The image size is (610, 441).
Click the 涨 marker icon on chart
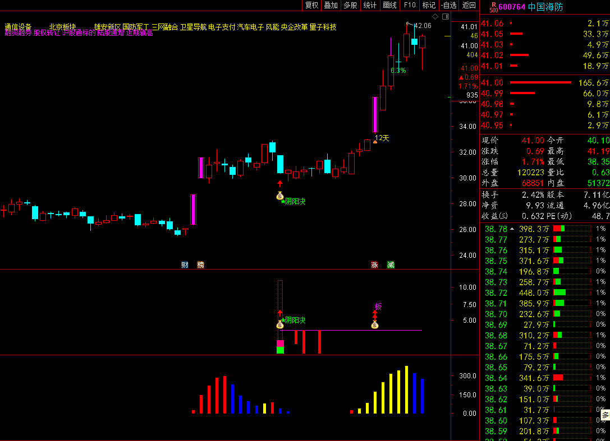[x=374, y=264]
